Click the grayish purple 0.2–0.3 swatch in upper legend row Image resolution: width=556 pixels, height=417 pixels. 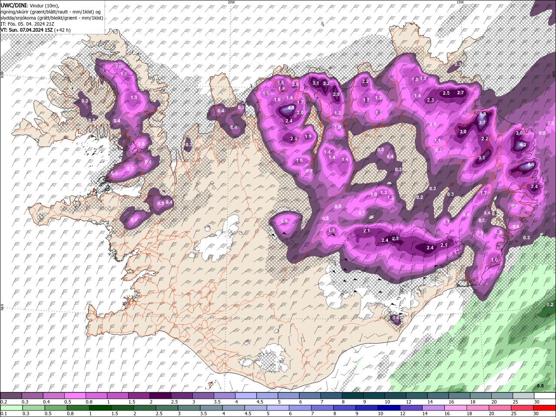[x=11, y=396]
